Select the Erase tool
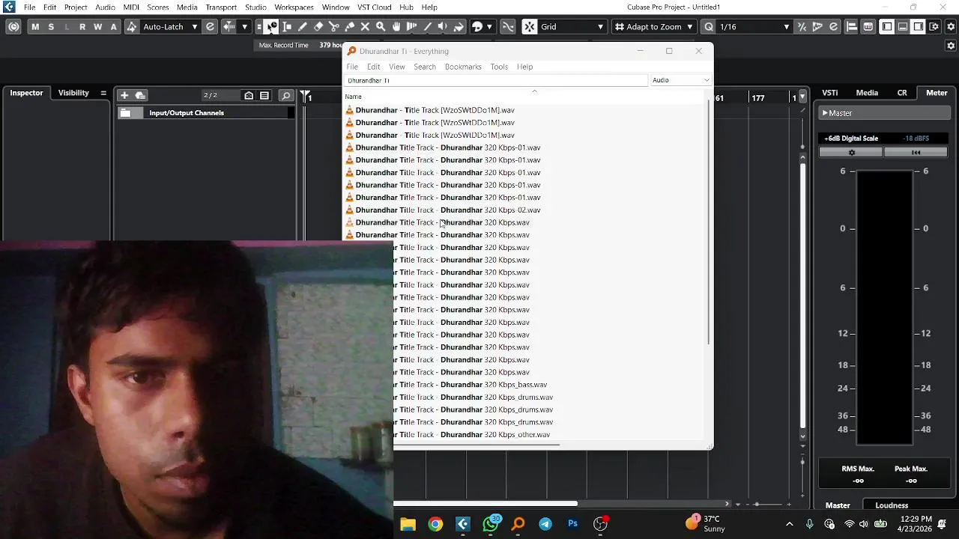959x539 pixels. [318, 26]
